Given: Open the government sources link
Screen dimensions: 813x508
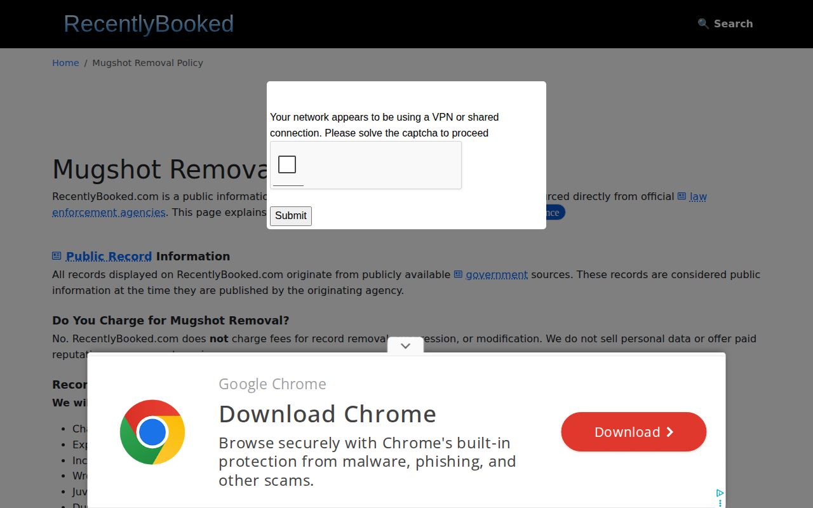Looking at the screenshot, I should pyautogui.click(x=497, y=275).
